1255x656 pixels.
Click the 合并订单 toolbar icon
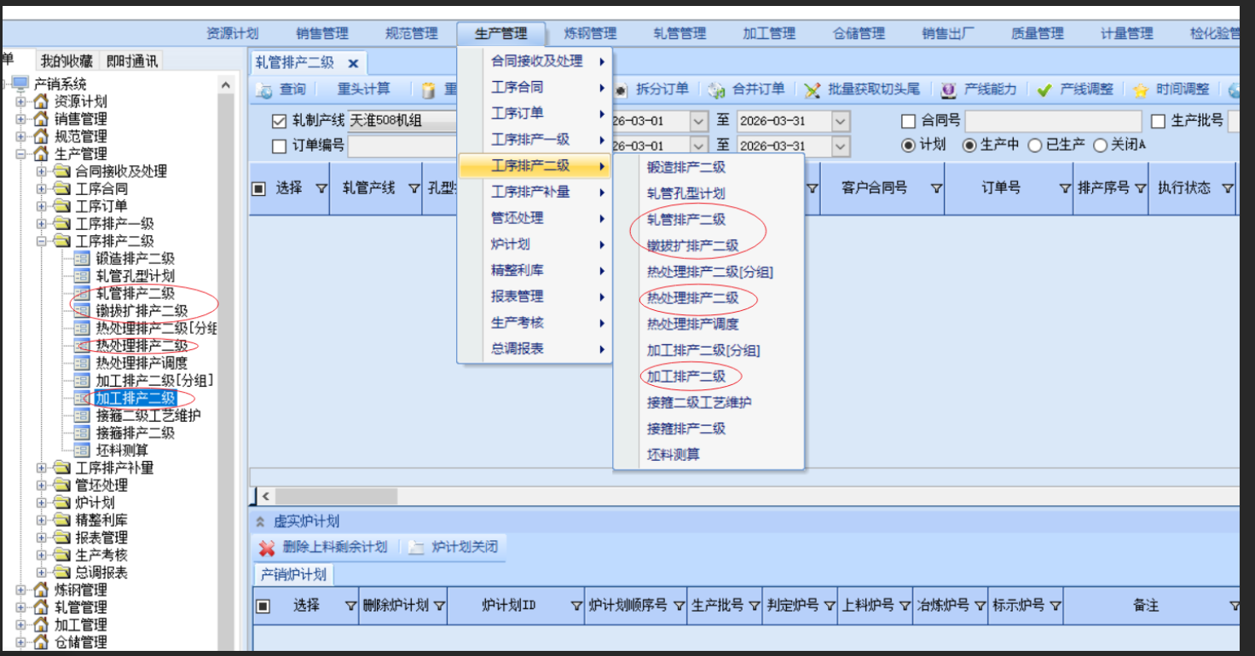coord(716,89)
